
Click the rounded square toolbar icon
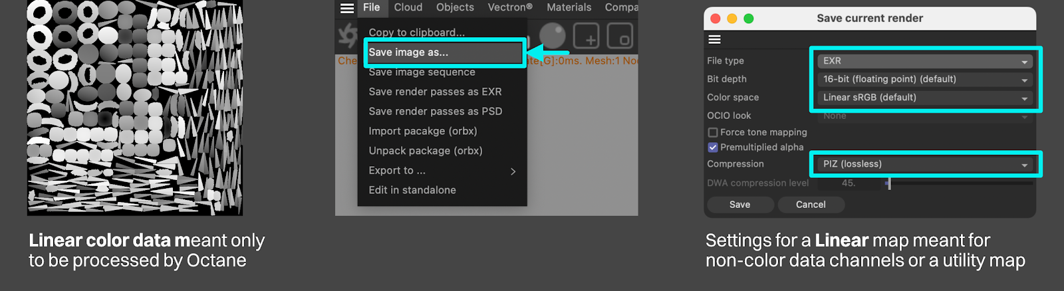coord(620,36)
